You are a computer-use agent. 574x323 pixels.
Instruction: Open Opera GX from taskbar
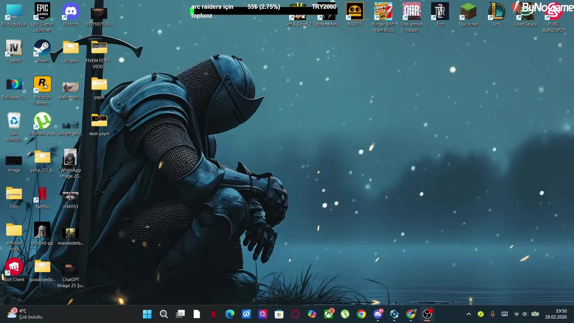[296, 314]
